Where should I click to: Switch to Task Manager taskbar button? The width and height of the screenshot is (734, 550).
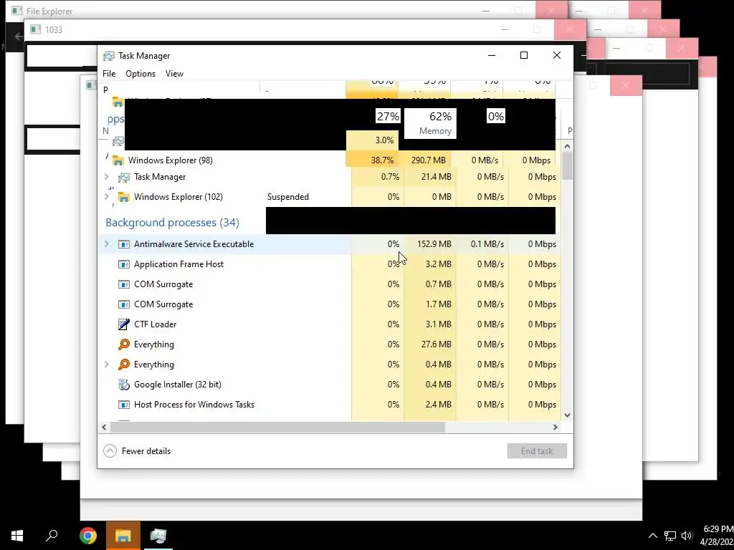[158, 536]
